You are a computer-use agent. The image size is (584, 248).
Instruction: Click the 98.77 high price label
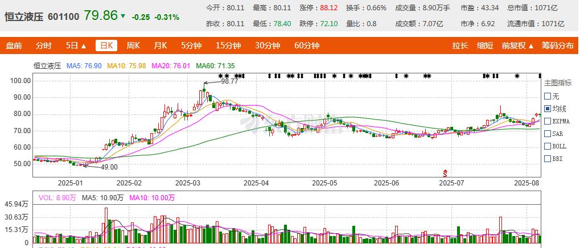[229, 81]
